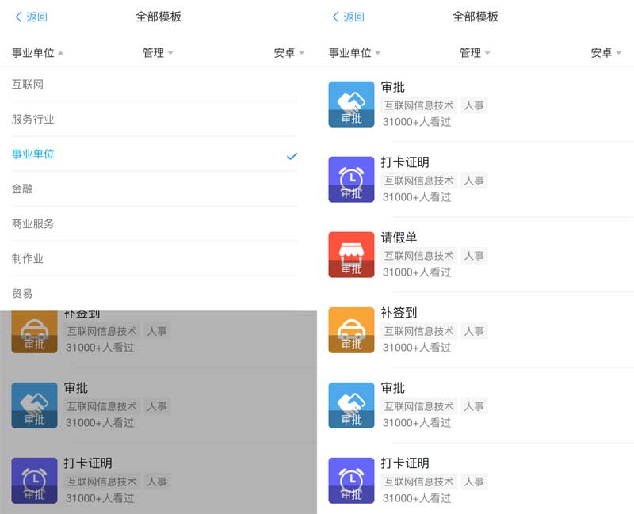This screenshot has width=634, height=514.
Task: Tap the dimmed blue handshake 审批 icon, left screen
Action: 34,405
